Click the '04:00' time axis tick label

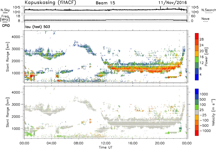pyautogui.click(x=51, y=143)
